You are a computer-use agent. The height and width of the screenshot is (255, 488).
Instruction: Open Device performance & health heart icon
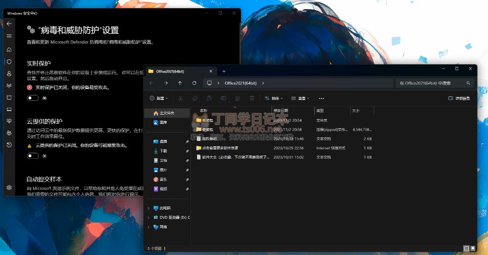[9, 121]
